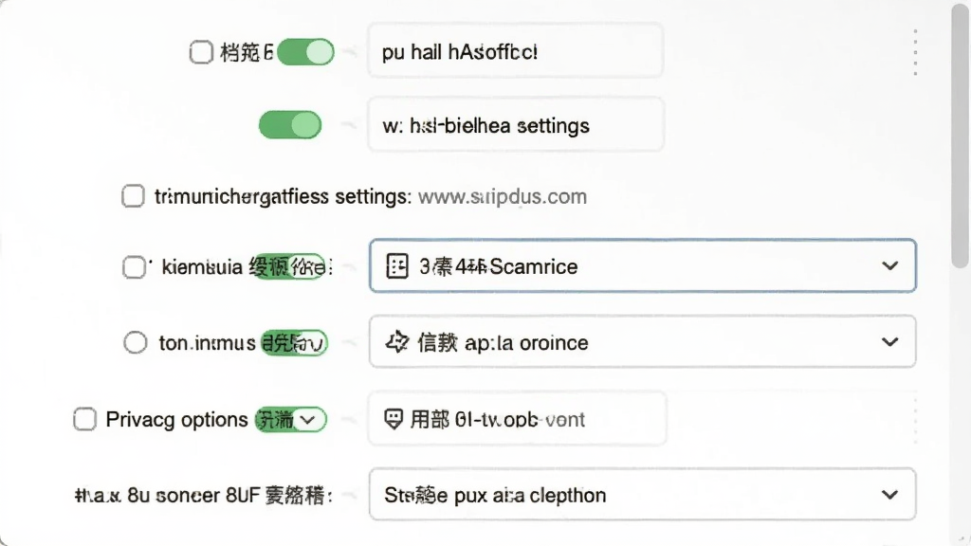Click the speech bubble icon in the vent field
Image resolution: width=971 pixels, height=546 pixels.
click(394, 419)
